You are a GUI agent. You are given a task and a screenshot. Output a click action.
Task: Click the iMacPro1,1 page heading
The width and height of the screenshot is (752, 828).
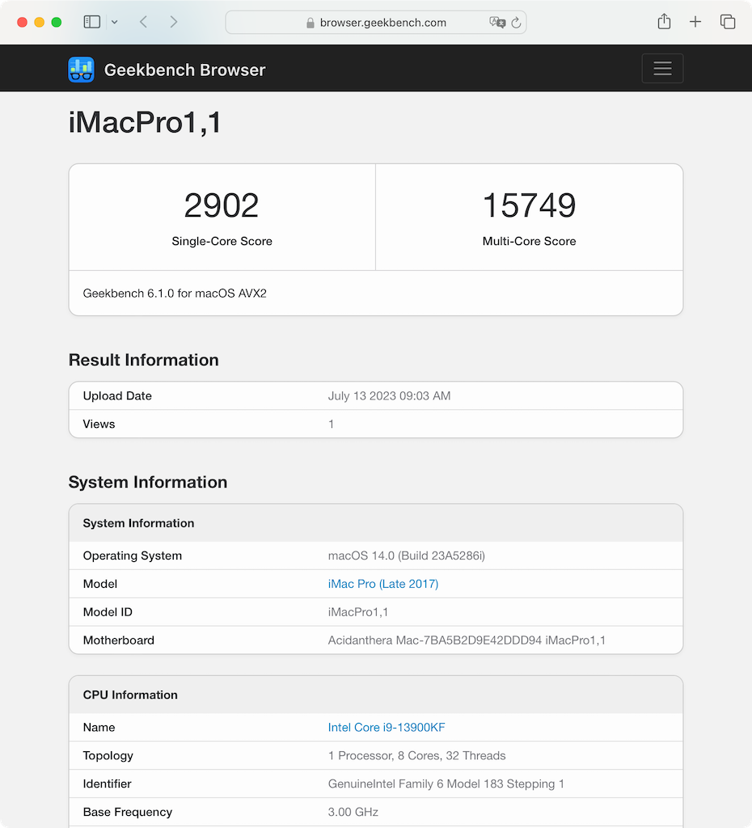[145, 123]
